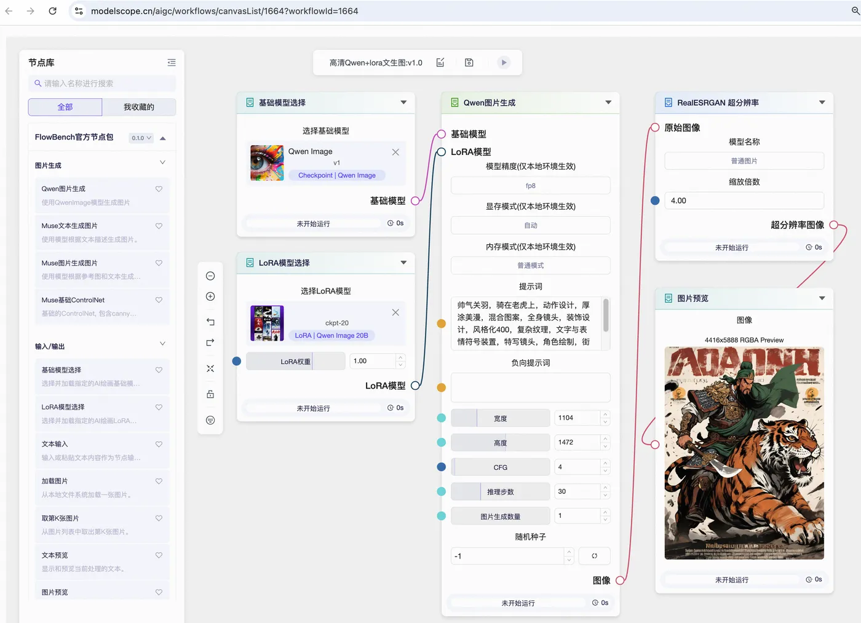Collapse the 图片生成 category
861x623 pixels.
163,162
